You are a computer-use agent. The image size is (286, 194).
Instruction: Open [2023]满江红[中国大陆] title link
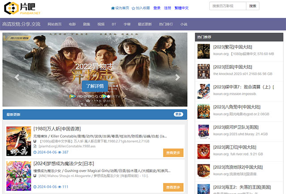(235, 147)
